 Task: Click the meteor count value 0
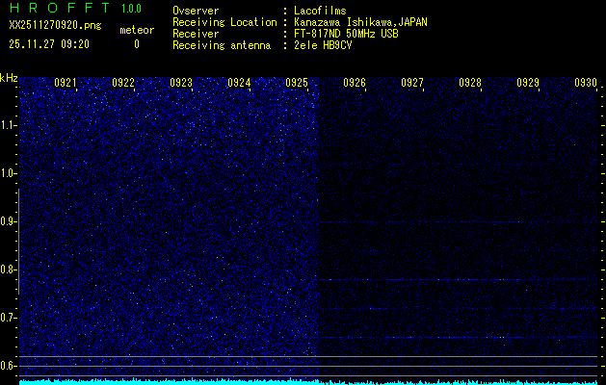coord(136,44)
